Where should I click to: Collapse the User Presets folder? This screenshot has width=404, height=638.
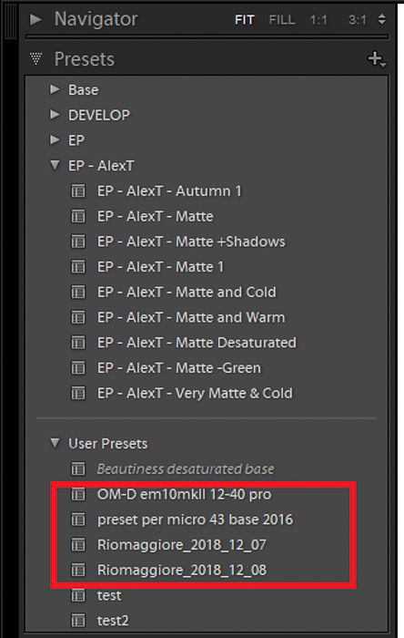tap(55, 443)
